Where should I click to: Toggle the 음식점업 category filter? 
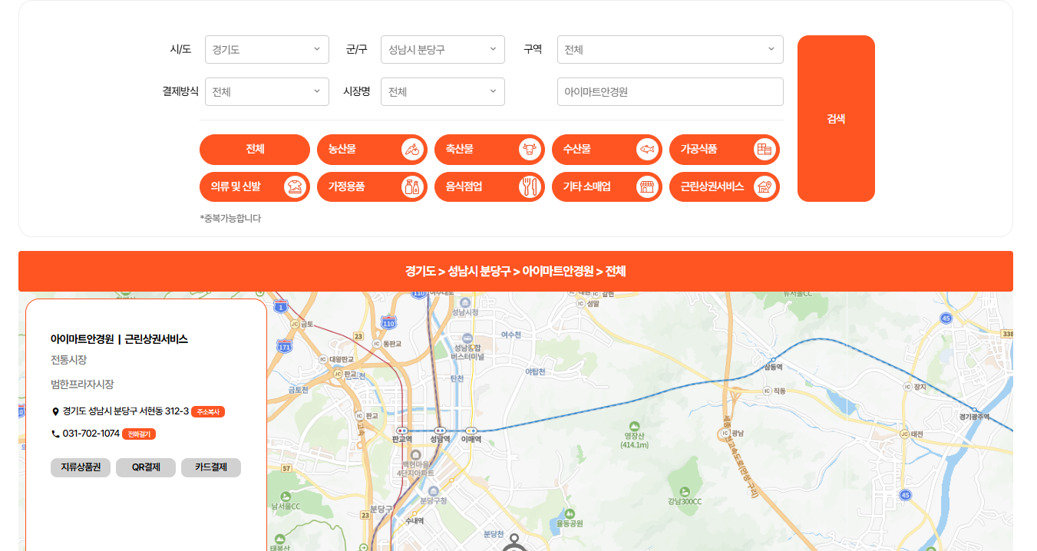coord(490,186)
